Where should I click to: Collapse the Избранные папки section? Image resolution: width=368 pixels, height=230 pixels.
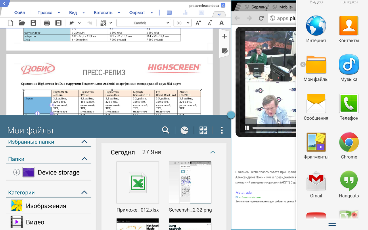coord(84,141)
